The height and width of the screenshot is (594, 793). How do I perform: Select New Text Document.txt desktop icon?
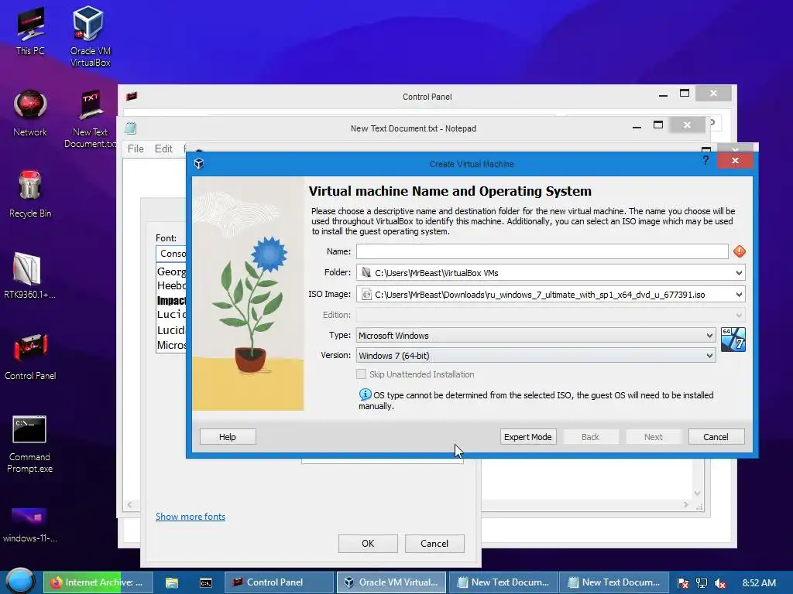pyautogui.click(x=90, y=119)
